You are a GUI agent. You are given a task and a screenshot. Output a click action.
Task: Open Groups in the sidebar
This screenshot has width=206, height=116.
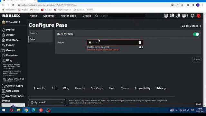coord(9,50)
